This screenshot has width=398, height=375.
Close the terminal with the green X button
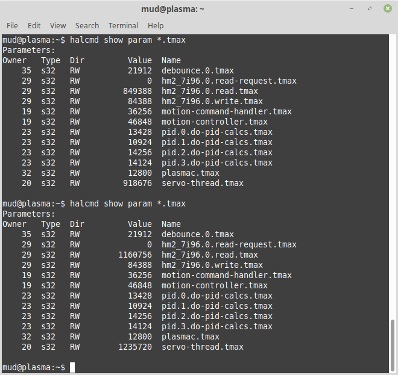[387, 8]
